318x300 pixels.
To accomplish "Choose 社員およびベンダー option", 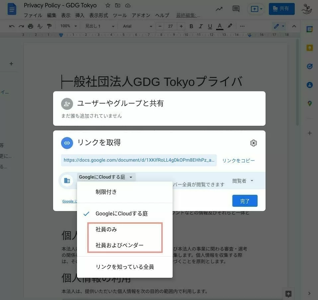I will 125,245.
